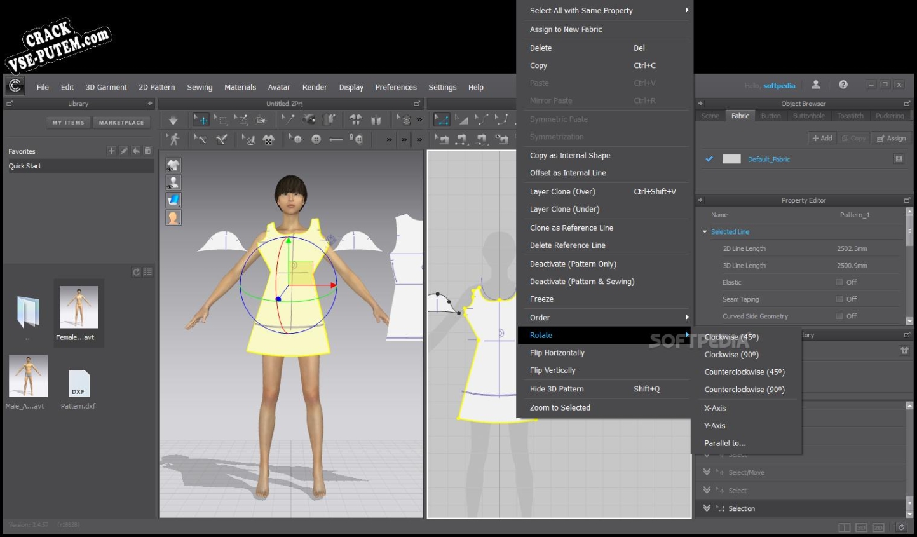Enable the Elastic checkbox
Viewport: 917px width, 537px height.
click(839, 282)
